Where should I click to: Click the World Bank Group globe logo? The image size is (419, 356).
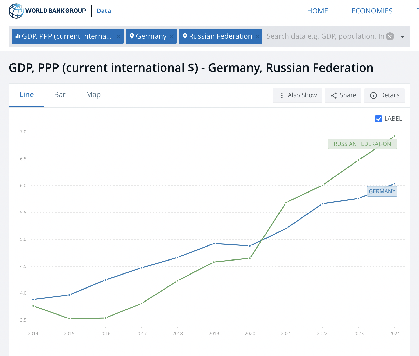tap(16, 11)
